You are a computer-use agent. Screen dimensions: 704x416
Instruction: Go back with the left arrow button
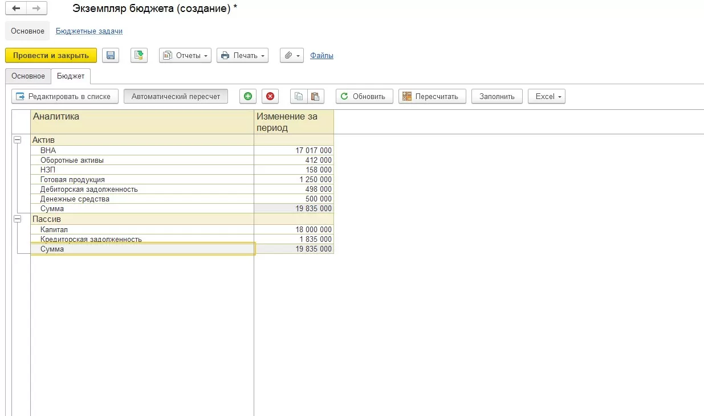click(16, 9)
